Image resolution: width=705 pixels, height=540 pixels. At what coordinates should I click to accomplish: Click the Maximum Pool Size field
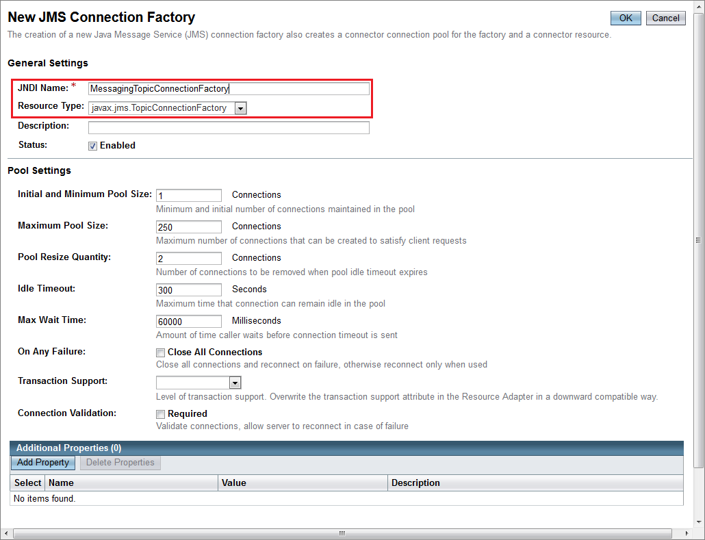(x=188, y=227)
